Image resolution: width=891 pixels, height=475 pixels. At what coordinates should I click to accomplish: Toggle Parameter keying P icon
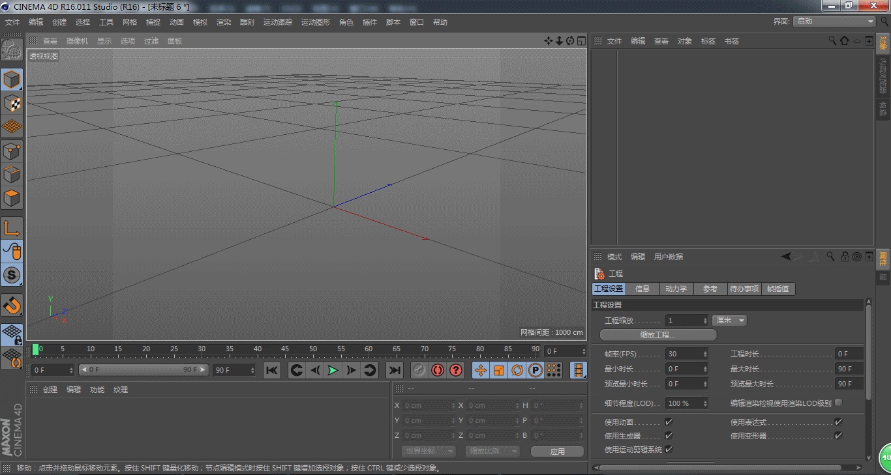pos(536,370)
